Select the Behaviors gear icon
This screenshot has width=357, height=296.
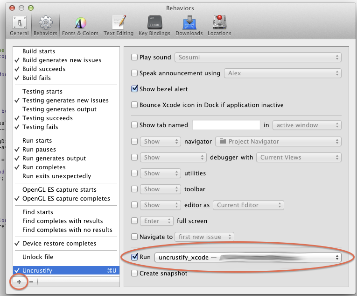click(x=45, y=25)
